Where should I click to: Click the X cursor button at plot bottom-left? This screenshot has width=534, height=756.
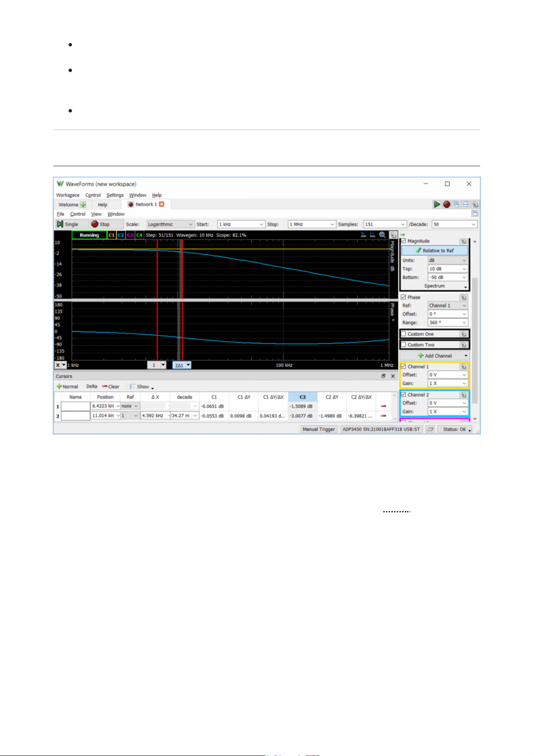58,365
